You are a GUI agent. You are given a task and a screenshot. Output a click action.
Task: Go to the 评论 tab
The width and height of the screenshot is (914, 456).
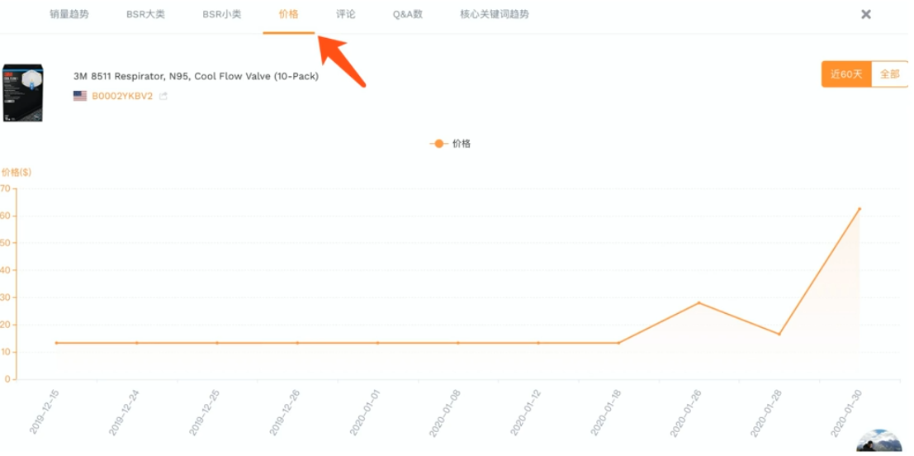click(346, 15)
